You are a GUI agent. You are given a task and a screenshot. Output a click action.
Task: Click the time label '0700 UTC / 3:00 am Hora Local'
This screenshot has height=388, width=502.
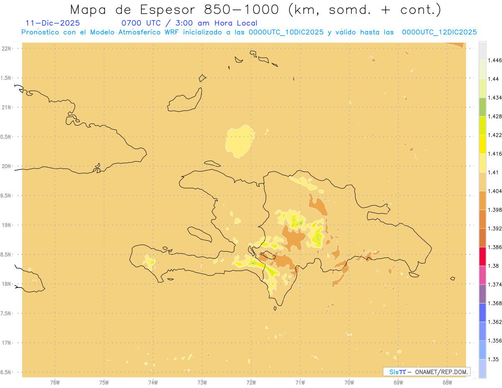[x=189, y=23]
